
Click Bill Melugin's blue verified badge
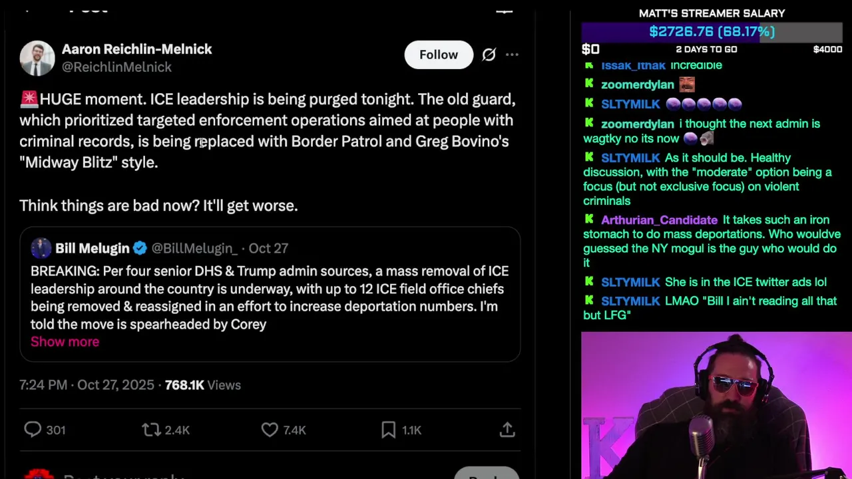[x=140, y=248]
